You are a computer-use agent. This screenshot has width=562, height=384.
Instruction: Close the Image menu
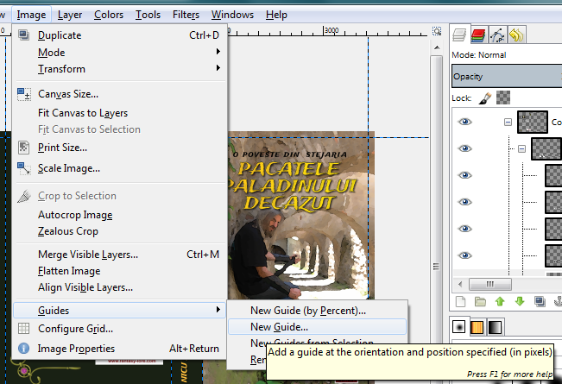pos(31,15)
